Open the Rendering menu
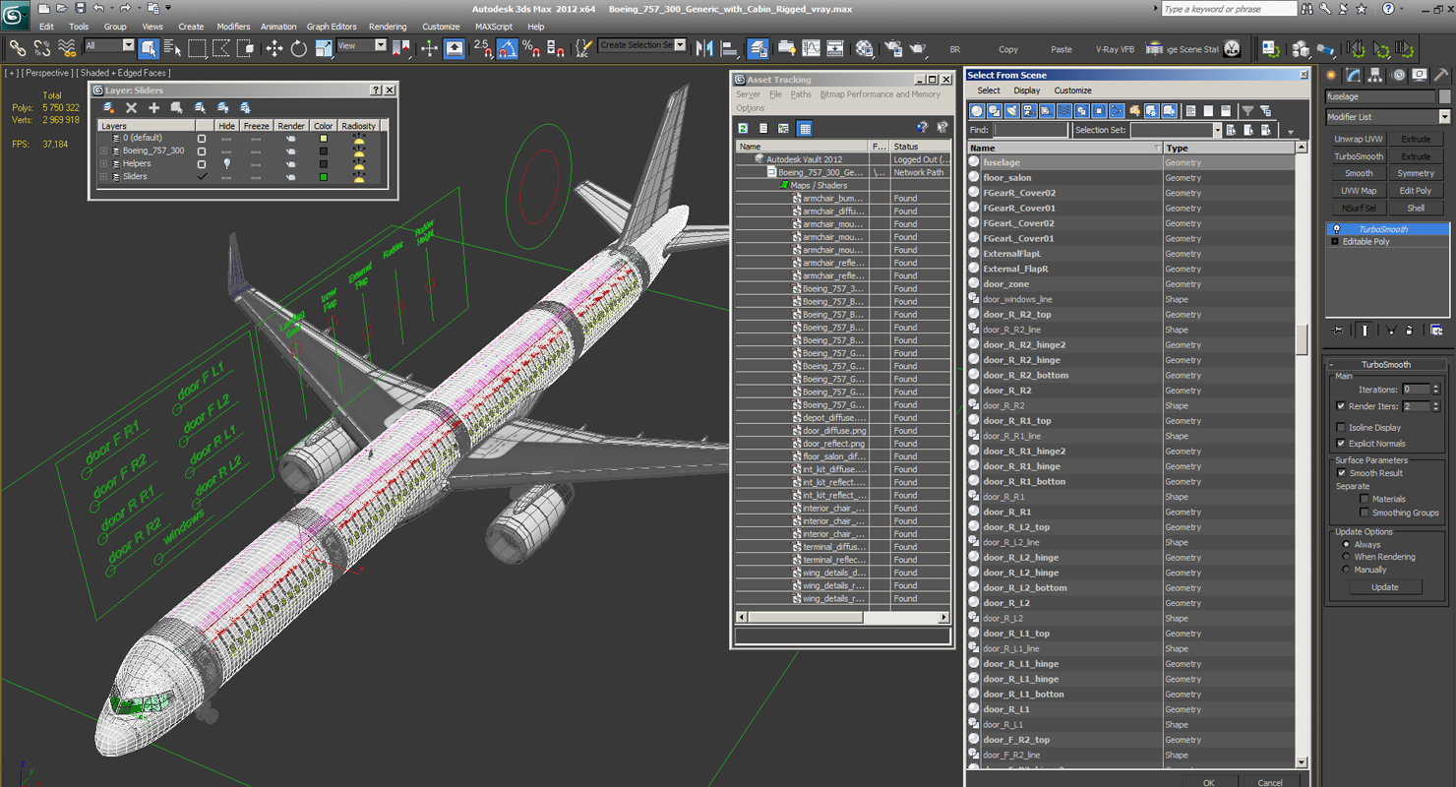 click(x=388, y=27)
